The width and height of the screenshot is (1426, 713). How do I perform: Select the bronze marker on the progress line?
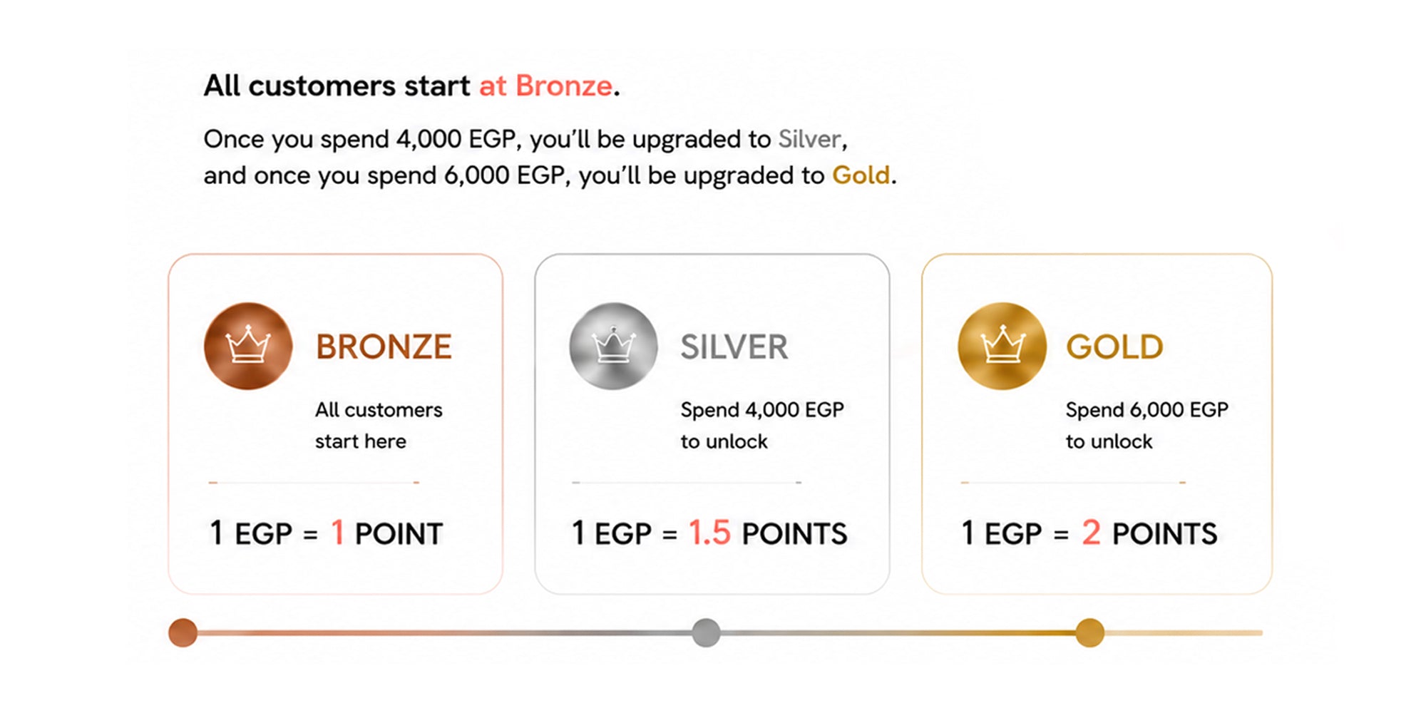point(183,632)
